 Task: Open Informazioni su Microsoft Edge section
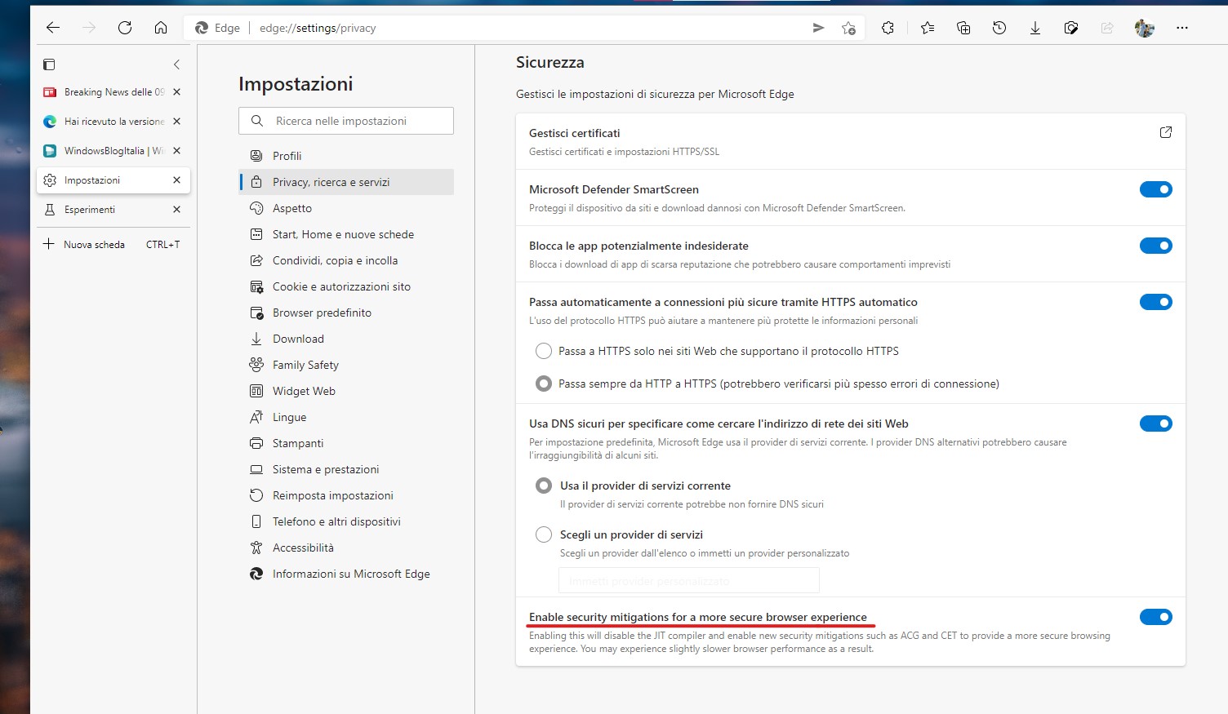[x=346, y=574]
